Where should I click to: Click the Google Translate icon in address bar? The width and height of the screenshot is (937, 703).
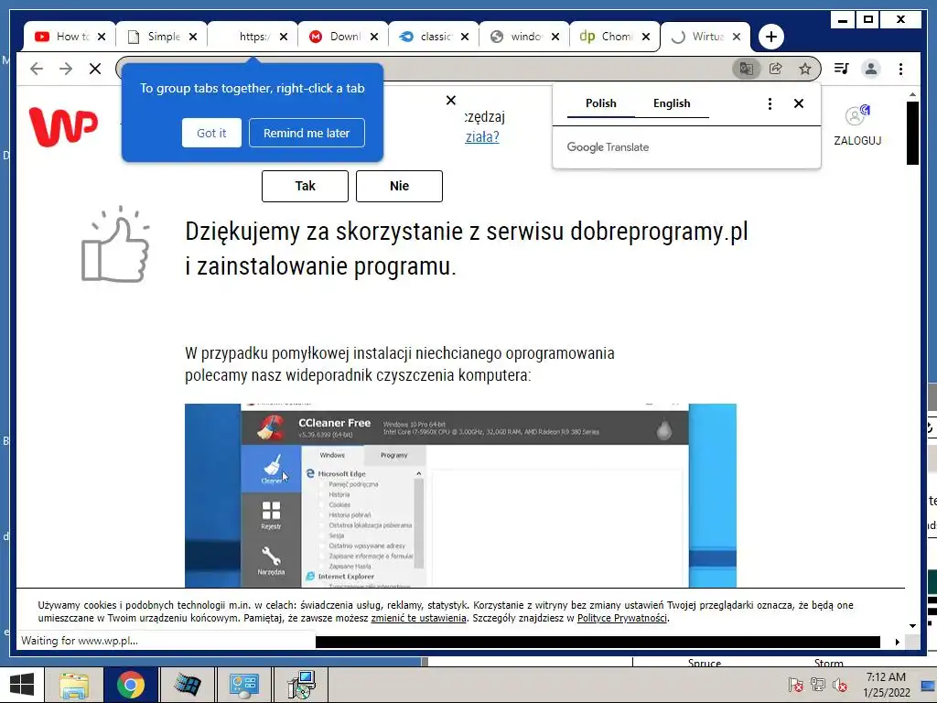click(747, 69)
